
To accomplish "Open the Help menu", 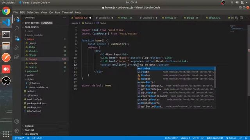I will point(78,12).
